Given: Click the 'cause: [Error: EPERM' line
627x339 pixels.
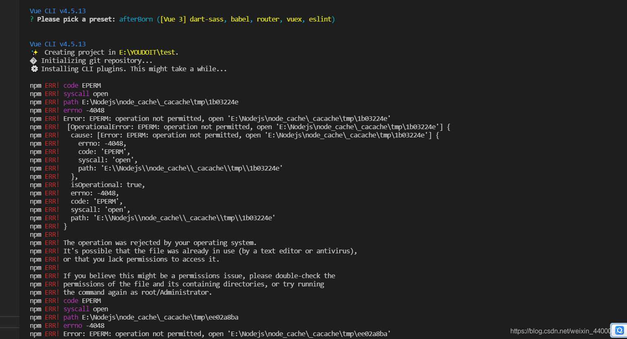Looking at the screenshot, I should point(235,135).
